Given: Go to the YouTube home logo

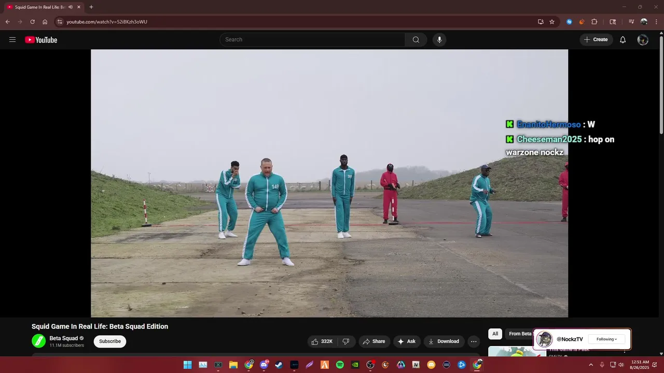Looking at the screenshot, I should tap(41, 40).
